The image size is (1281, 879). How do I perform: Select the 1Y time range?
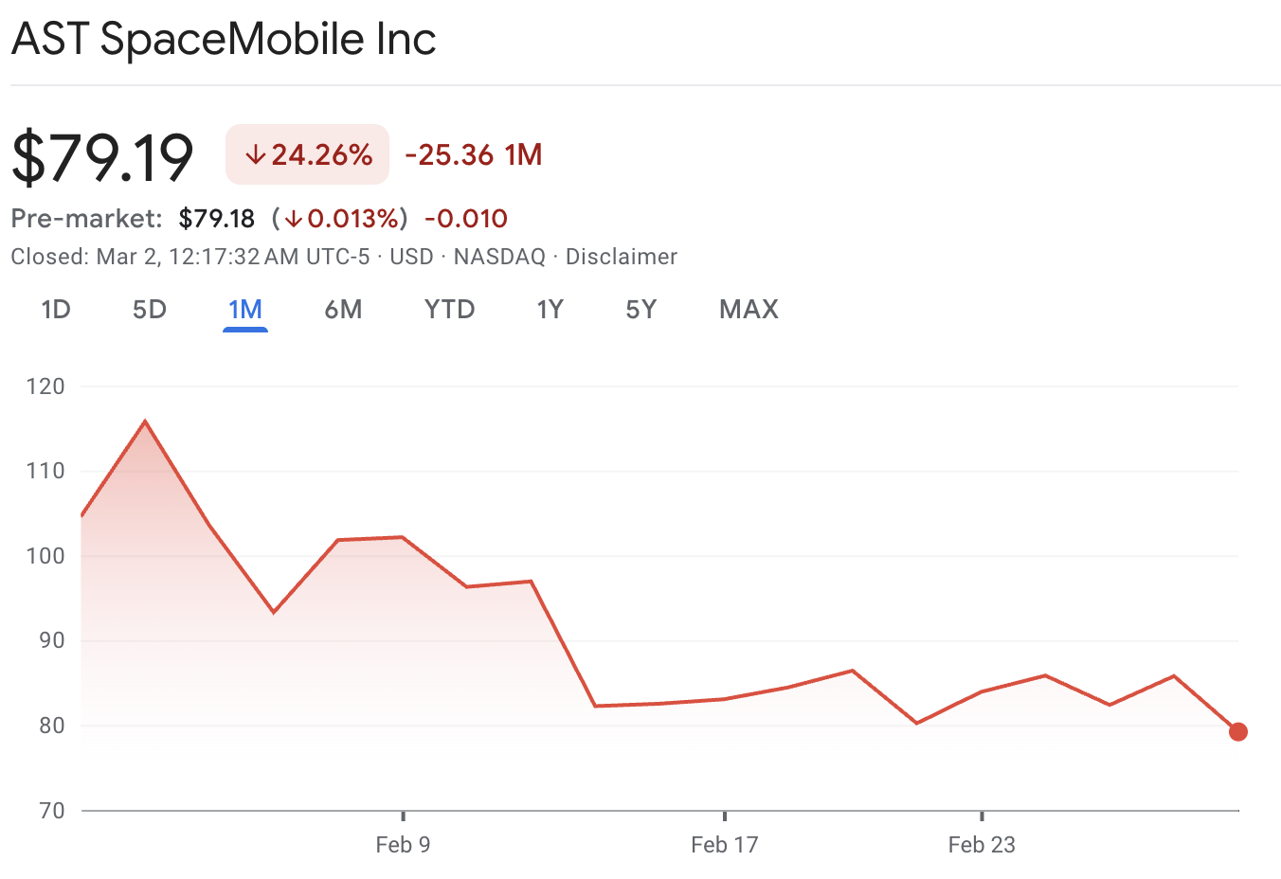pos(550,310)
